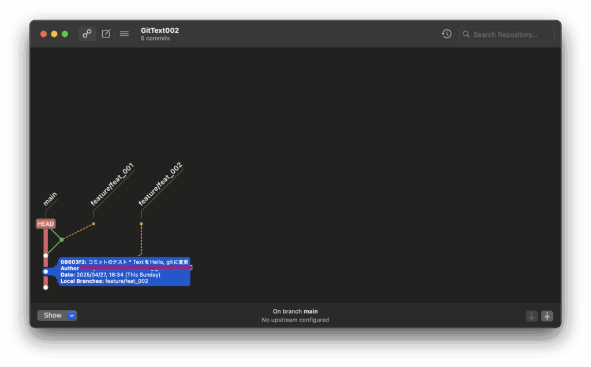Zoom the window with green button
Image resolution: width=591 pixels, height=367 pixels.
tap(65, 34)
